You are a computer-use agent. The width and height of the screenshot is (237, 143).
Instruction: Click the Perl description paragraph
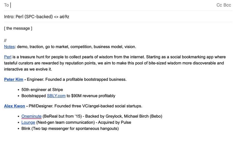pyautogui.click(x=115, y=63)
